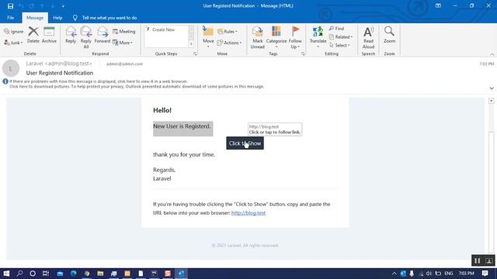Pause the recording with the overlay pause button
The image size is (497, 279).
478,260
